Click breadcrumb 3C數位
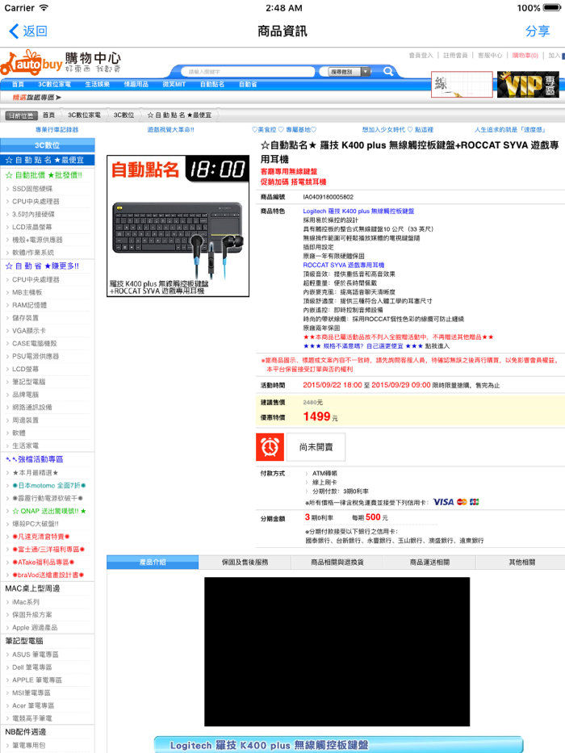 (x=124, y=115)
